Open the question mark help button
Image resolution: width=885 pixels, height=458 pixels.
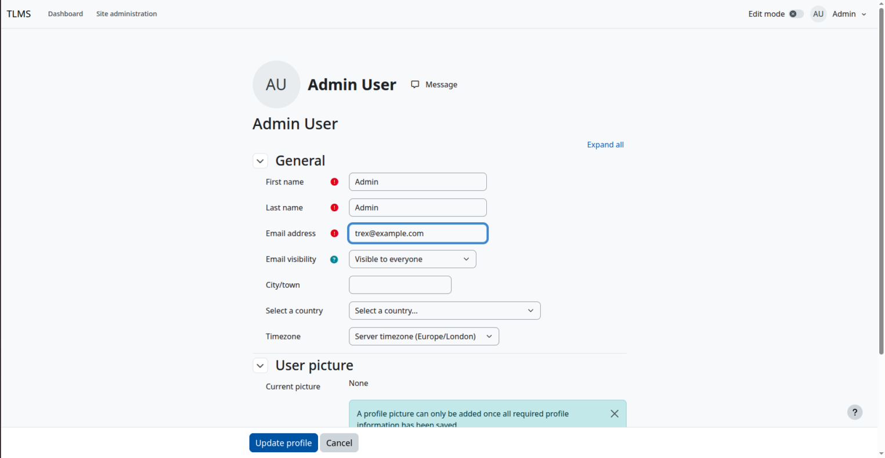(855, 412)
